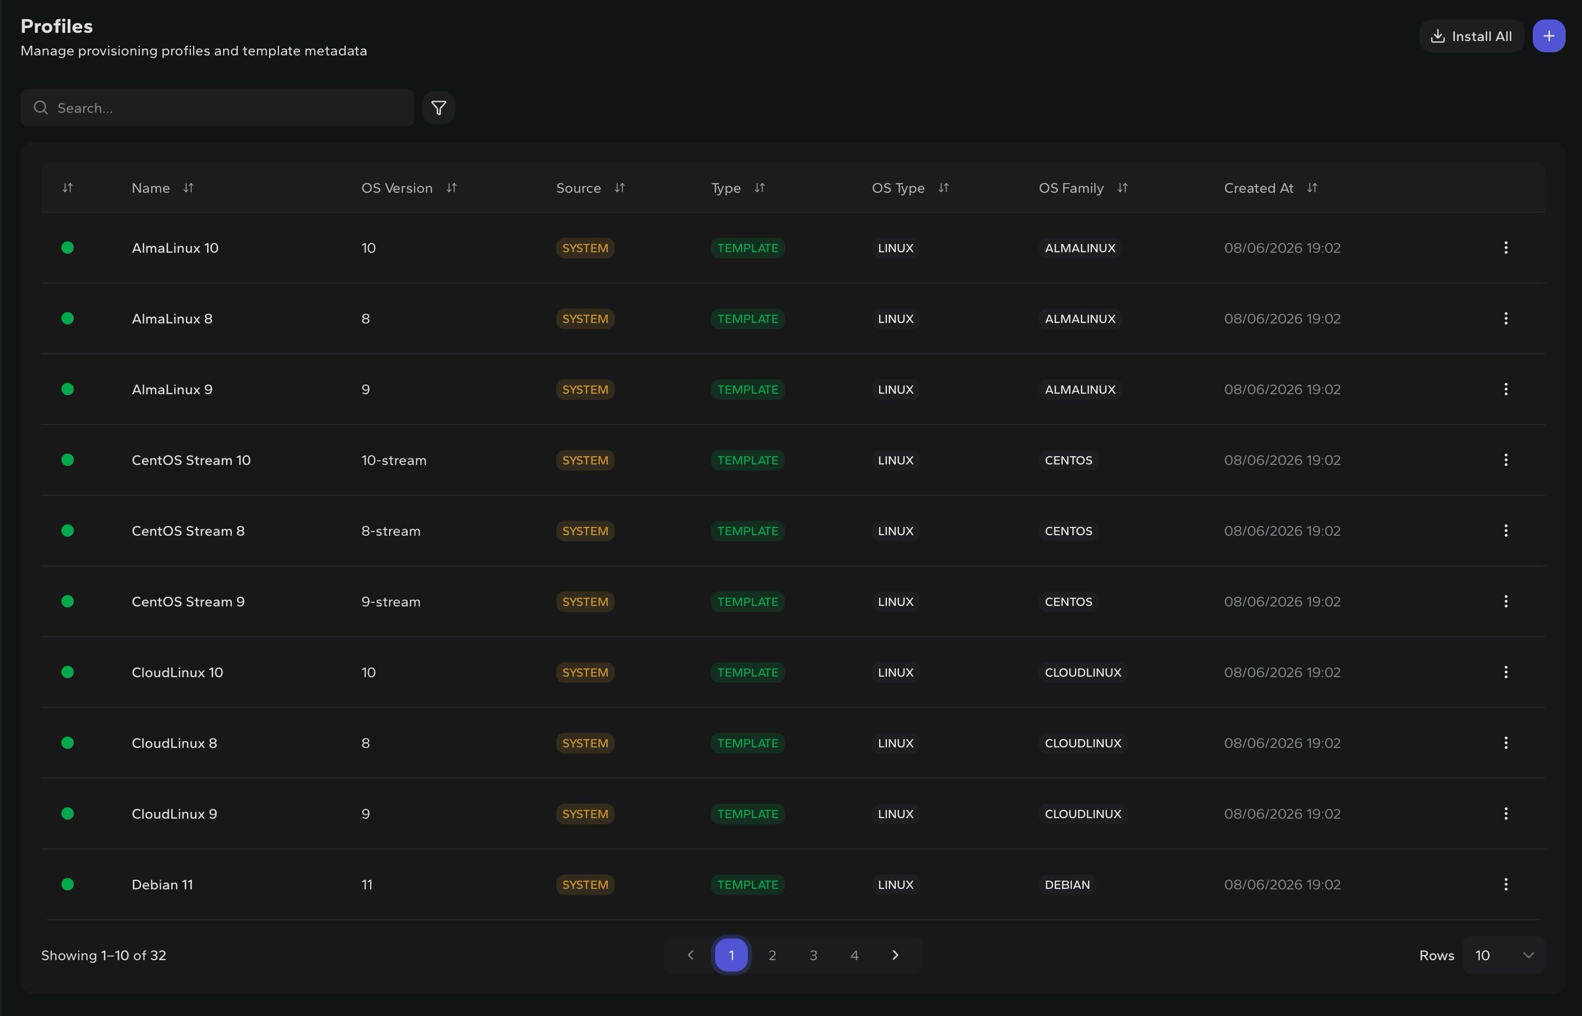Screen dimensions: 1582x1016
Task: Open actions menu for CentOS Stream 10
Action: point(1506,460)
